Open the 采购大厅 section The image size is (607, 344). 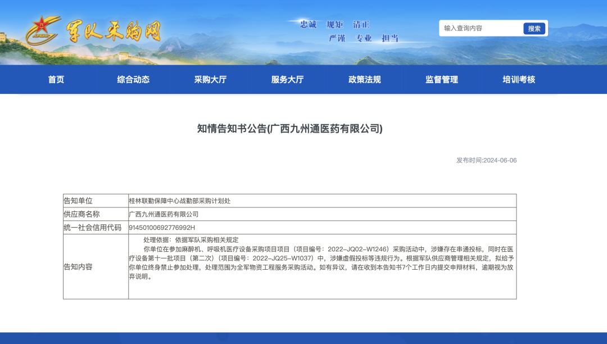tap(210, 80)
